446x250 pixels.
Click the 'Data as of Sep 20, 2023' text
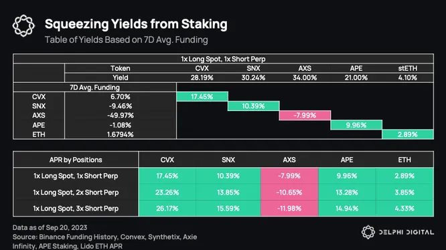50,227
